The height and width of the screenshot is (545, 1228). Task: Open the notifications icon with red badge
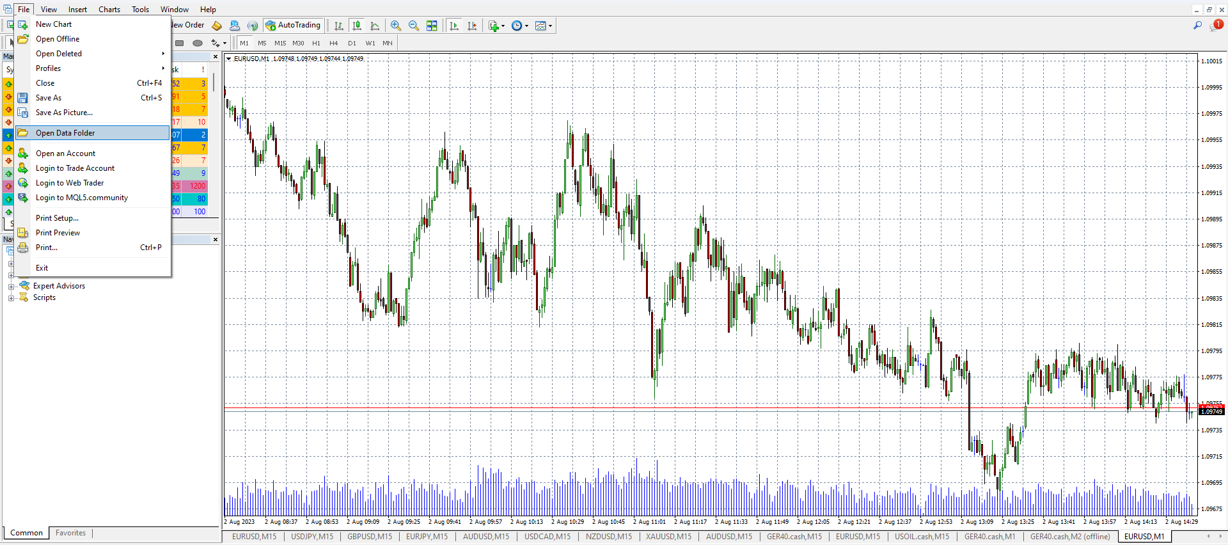click(x=1216, y=25)
